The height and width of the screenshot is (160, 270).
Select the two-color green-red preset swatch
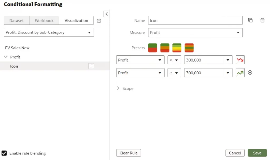(153, 48)
